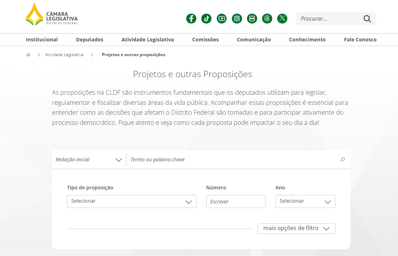Go to Atividade Legislativa breadcrumb link
This screenshot has width=398, height=256.
pos(64,55)
